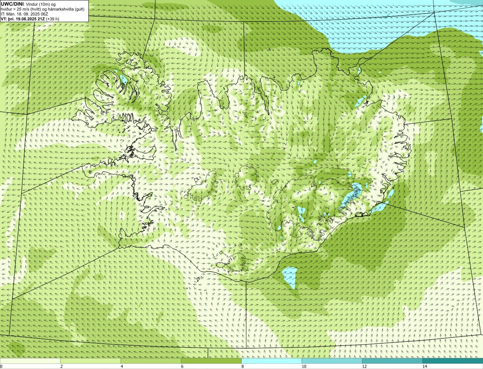Click the 12–14 m/s teal legend segment
This screenshot has height=369, width=483.
point(392,361)
